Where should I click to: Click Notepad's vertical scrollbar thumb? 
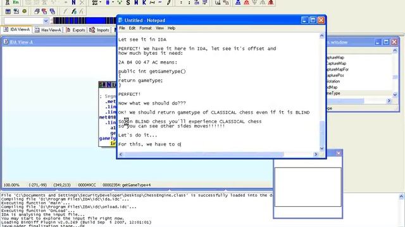click(322, 133)
